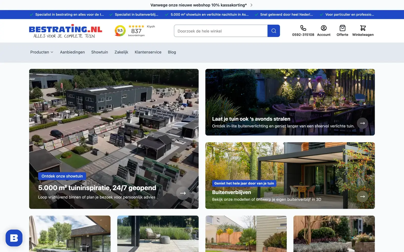404x252 pixels.
Task: Click the Bestrating.nl logo
Action: click(x=66, y=31)
